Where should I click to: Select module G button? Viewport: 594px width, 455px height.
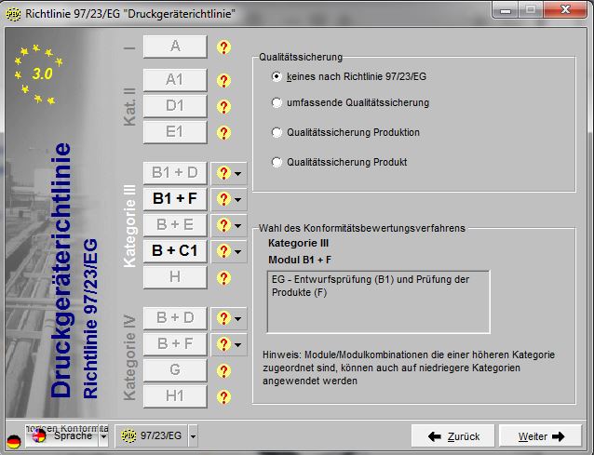[x=175, y=370]
